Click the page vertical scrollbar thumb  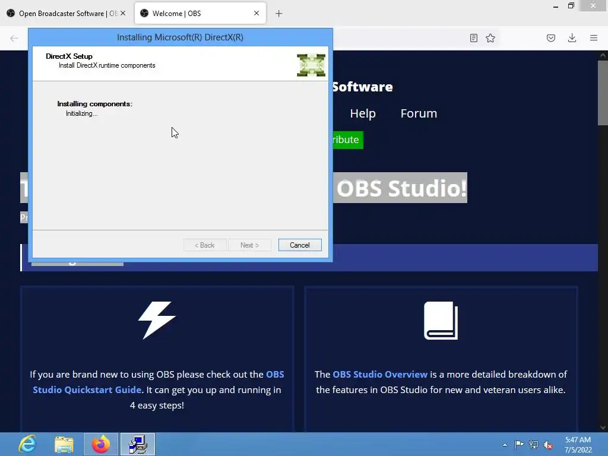pyautogui.click(x=603, y=93)
